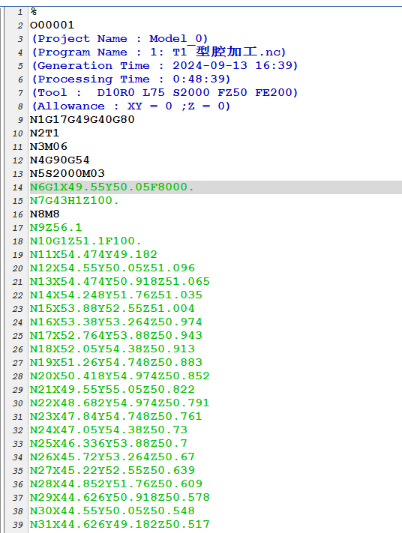The height and width of the screenshot is (533, 402).
Task: Click the N10G1Z51.1F100. line
Action: 85,241
